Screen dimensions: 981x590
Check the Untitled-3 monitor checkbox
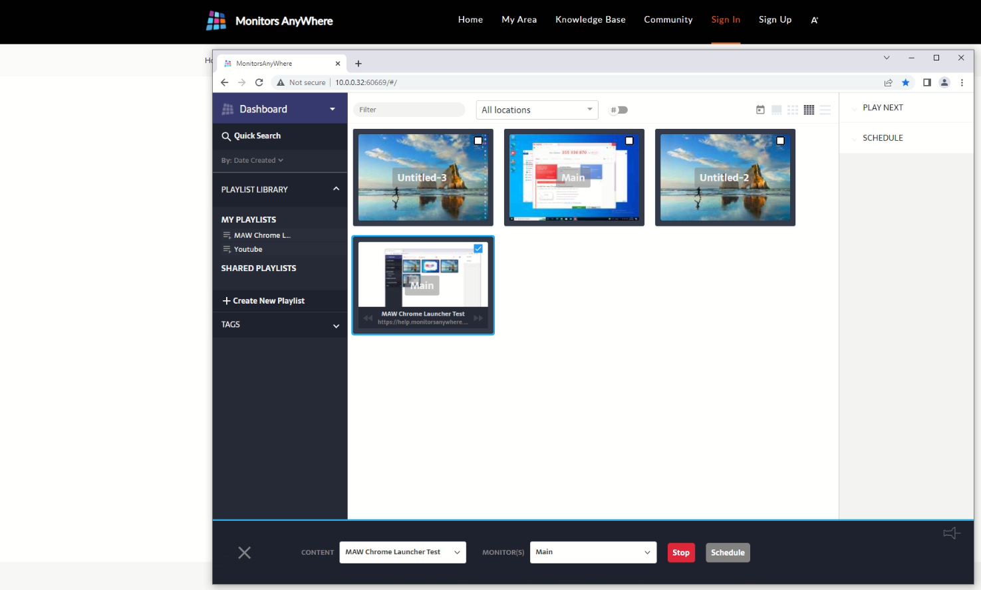point(478,141)
